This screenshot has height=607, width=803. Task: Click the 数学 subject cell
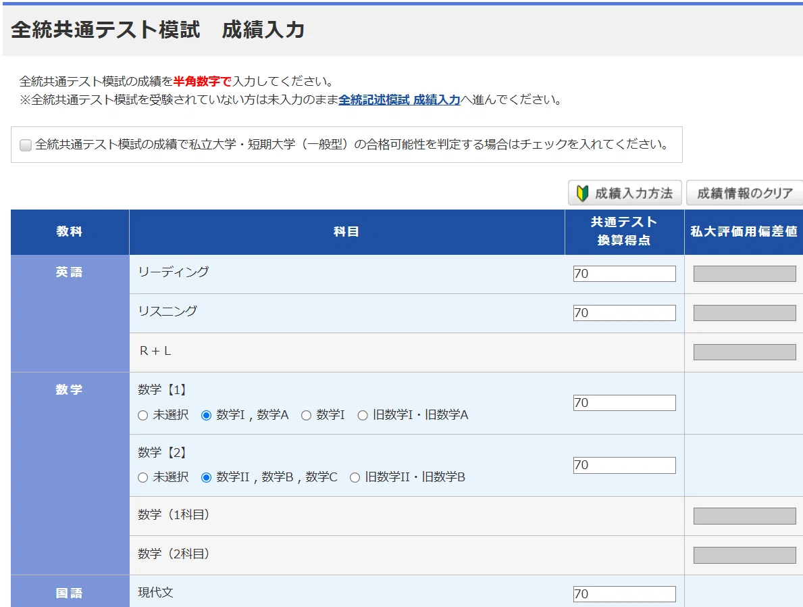click(70, 473)
